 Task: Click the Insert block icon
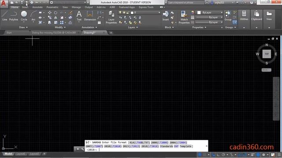[x=166, y=16]
